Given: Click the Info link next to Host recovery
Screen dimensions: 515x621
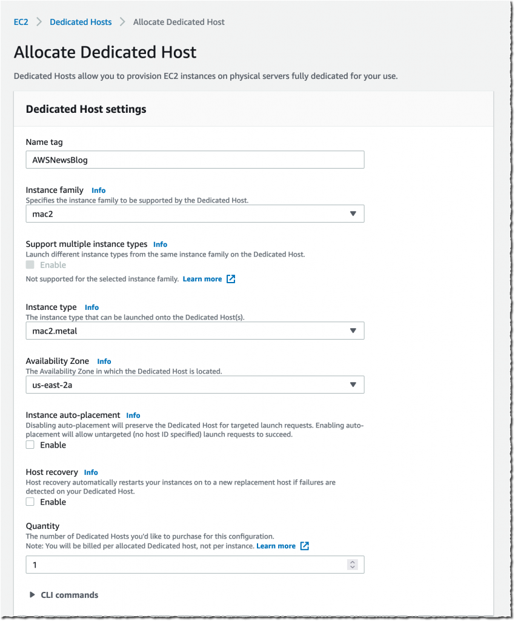Looking at the screenshot, I should coord(91,472).
